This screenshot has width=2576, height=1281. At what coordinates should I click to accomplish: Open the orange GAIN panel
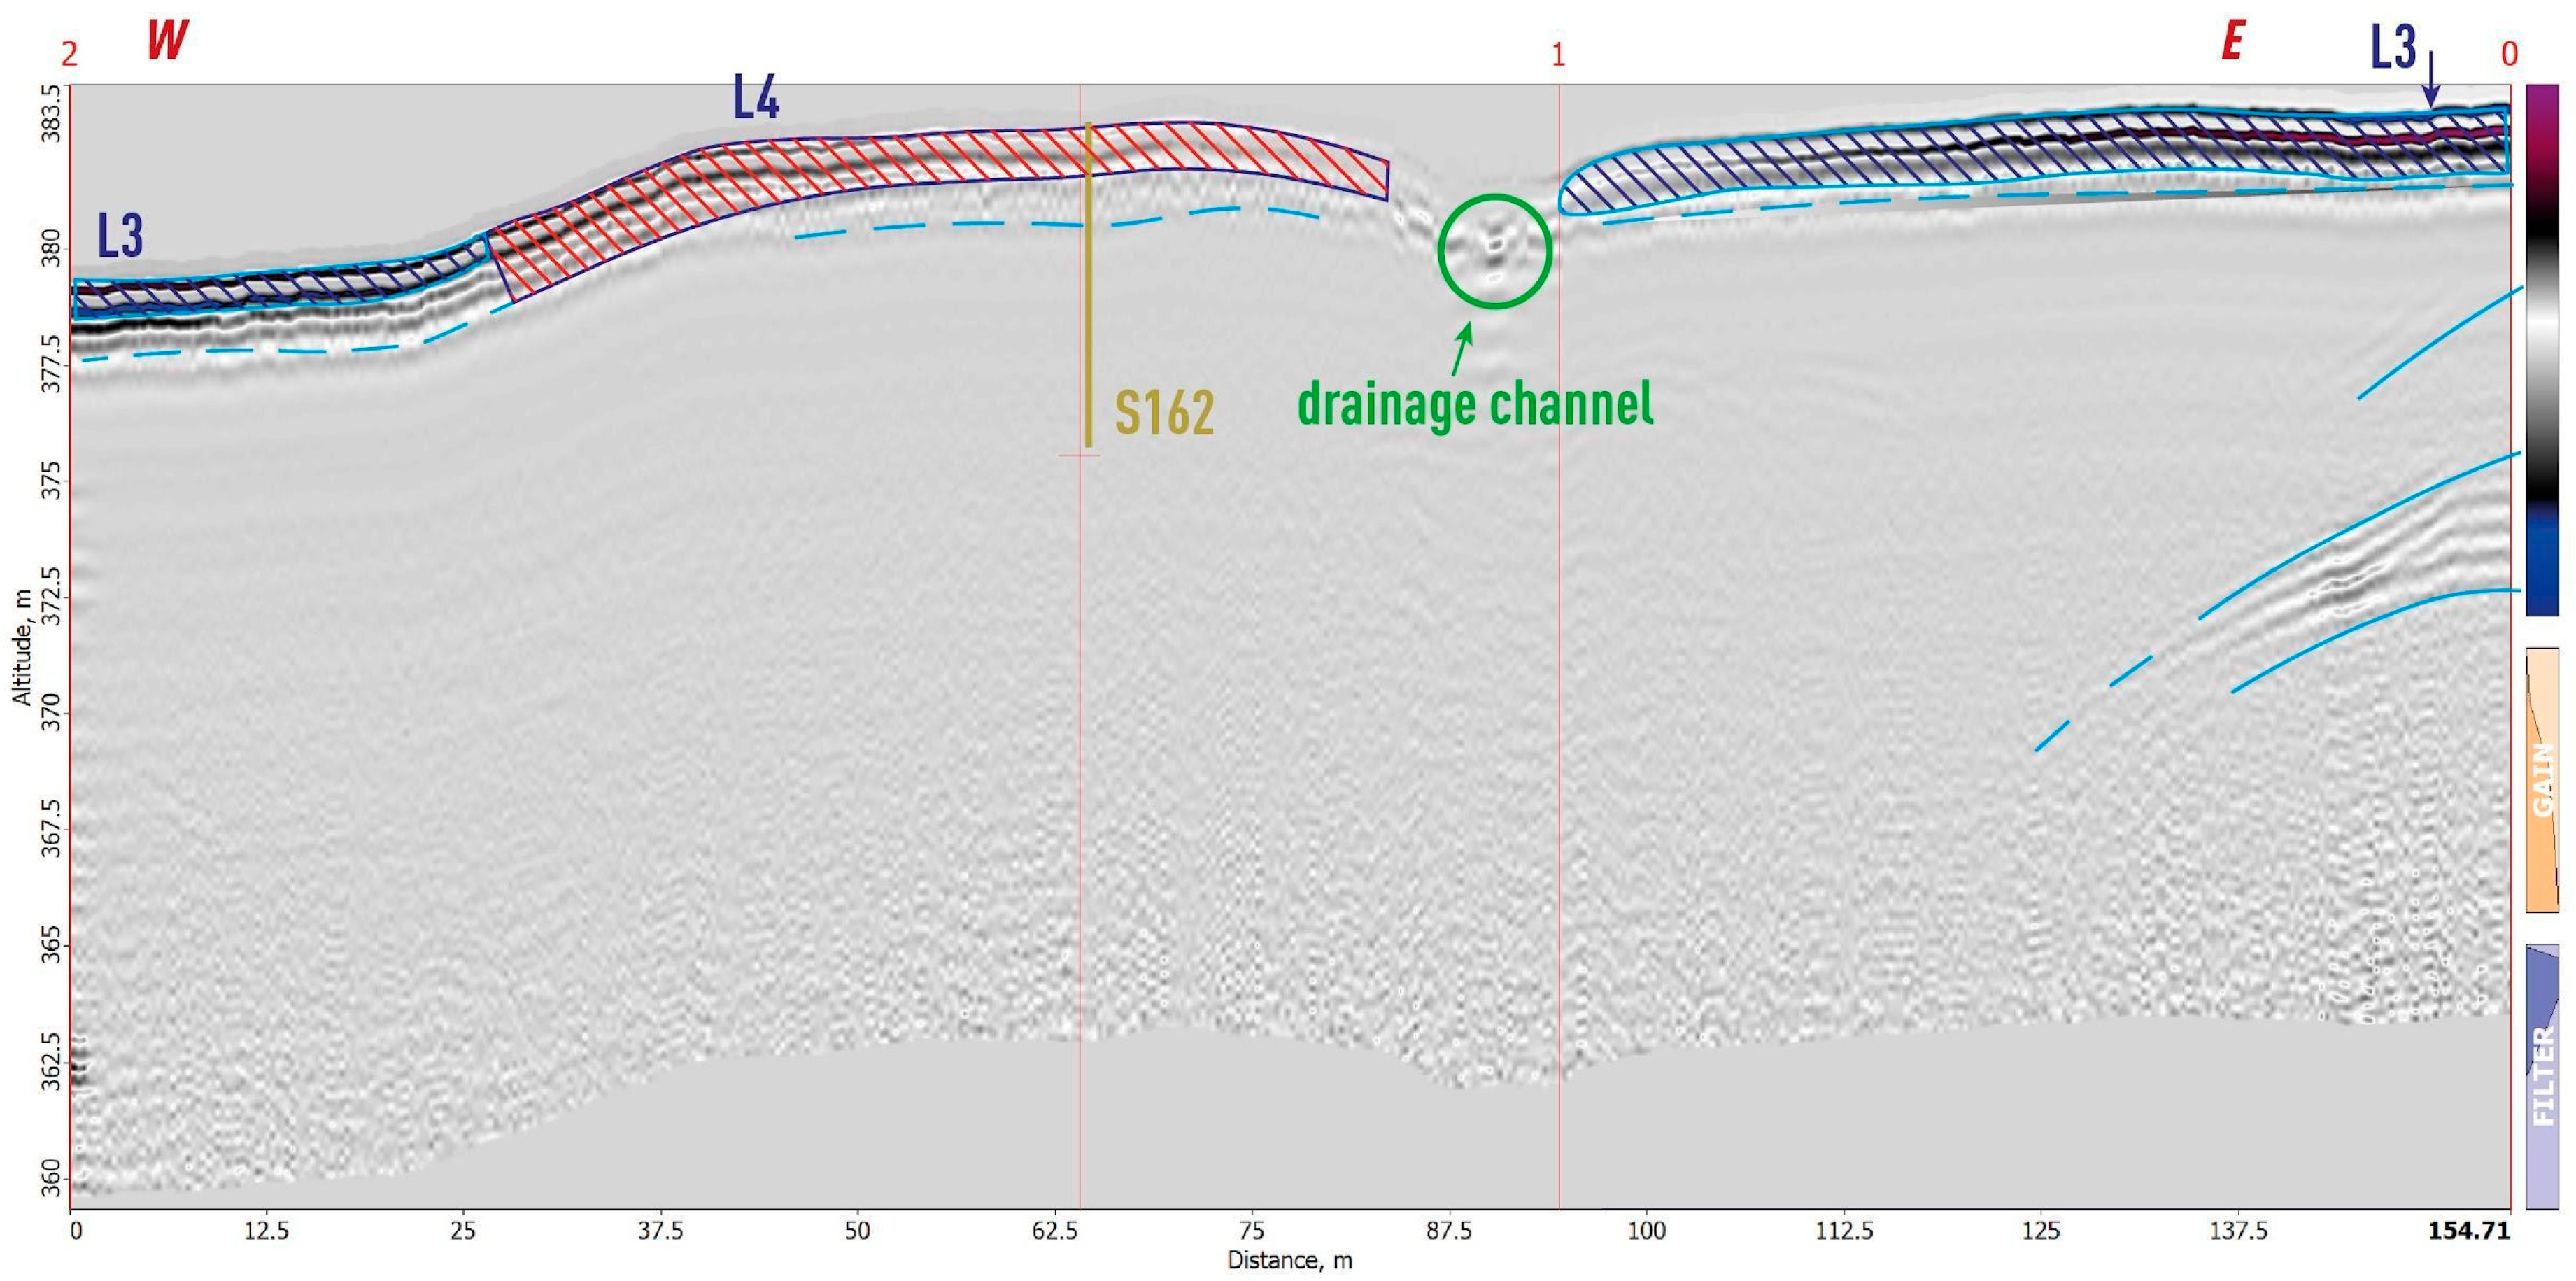pos(2542,780)
